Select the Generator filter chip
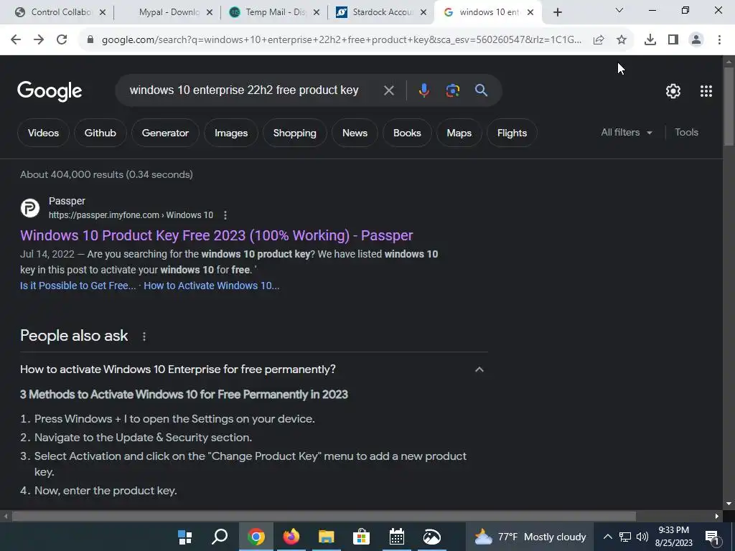Image resolution: width=735 pixels, height=551 pixels. 165,133
